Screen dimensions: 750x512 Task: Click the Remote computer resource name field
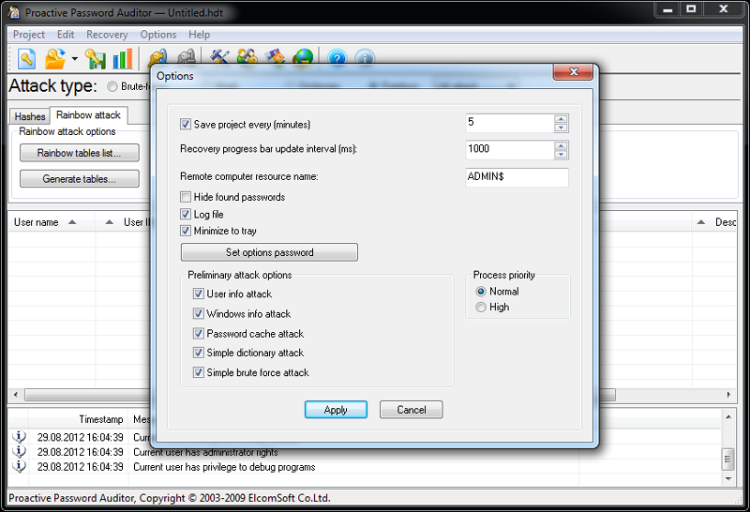coord(517,177)
